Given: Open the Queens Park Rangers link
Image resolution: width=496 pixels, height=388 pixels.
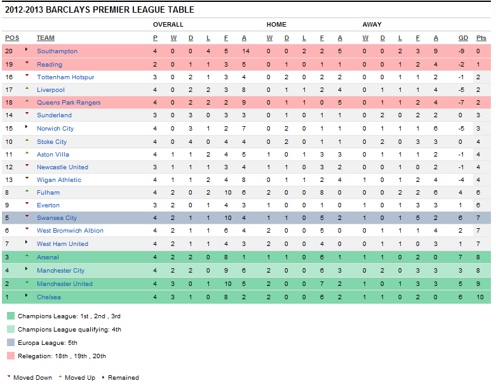Looking at the screenshot, I should (x=69, y=103).
